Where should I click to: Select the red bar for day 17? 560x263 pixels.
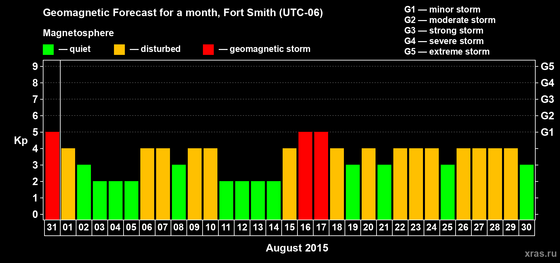point(321,176)
